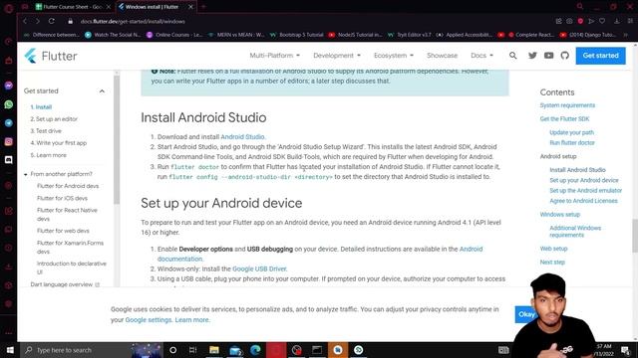This screenshot has width=638, height=358.
Task: Open '3. Test drive' sidebar item
Action: pyautogui.click(x=46, y=131)
